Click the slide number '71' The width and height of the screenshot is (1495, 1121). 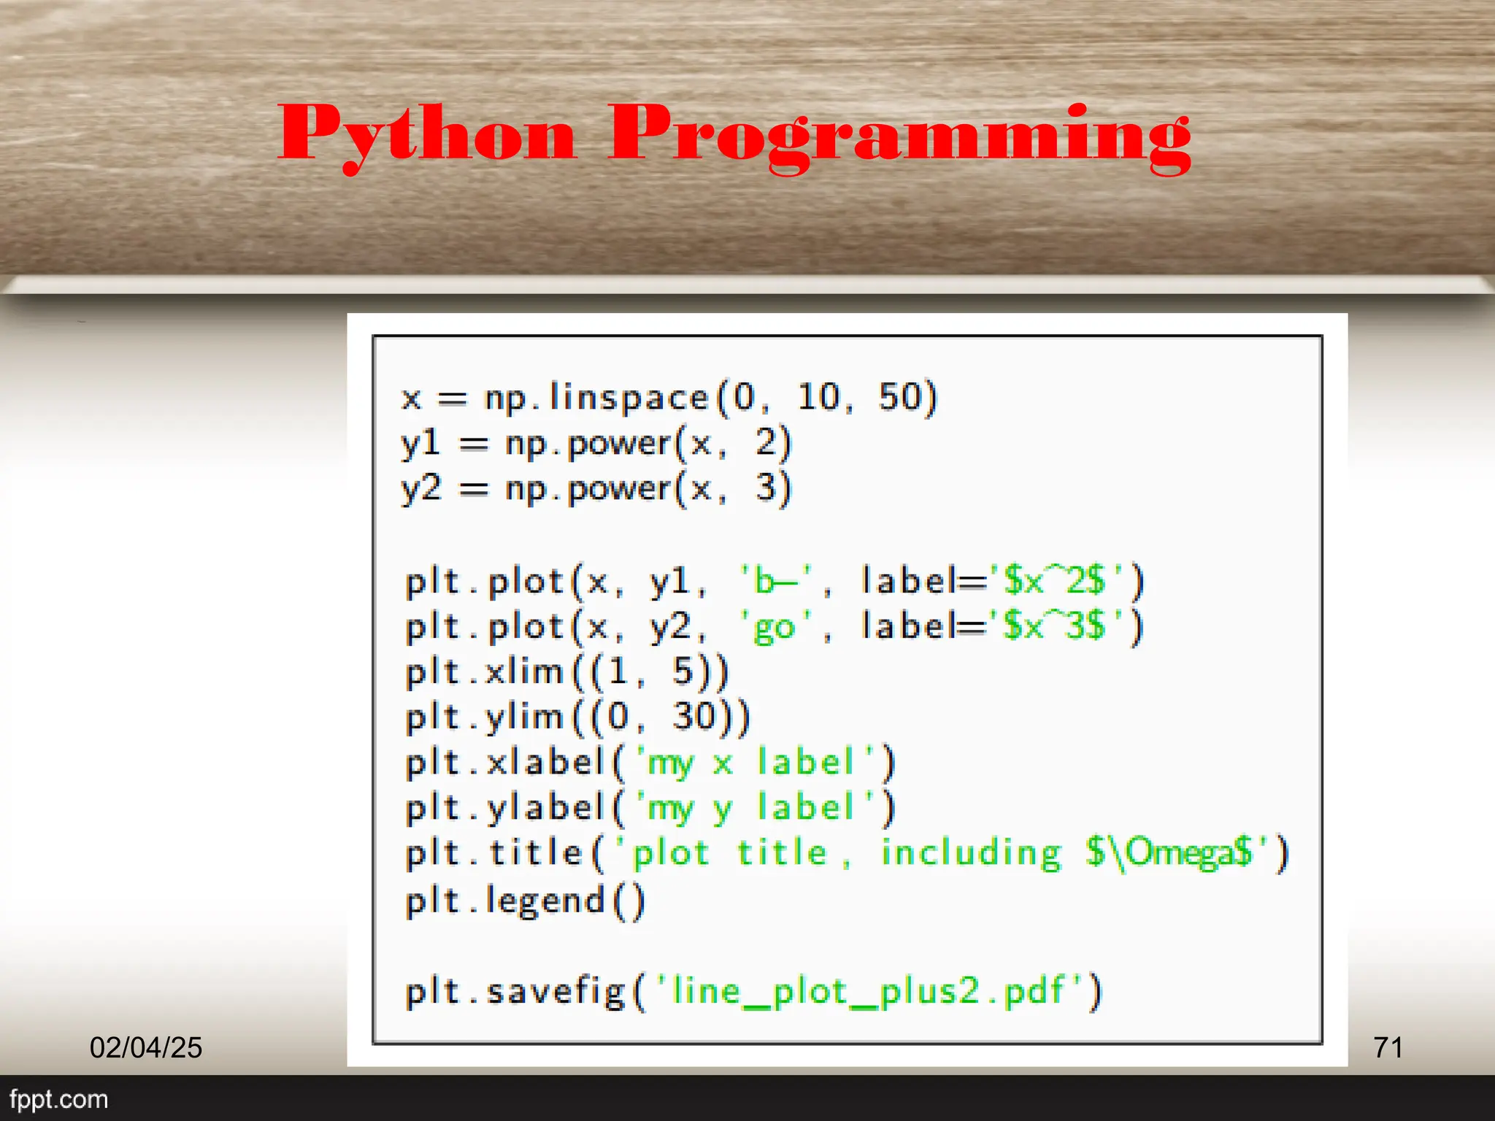(x=1388, y=1048)
